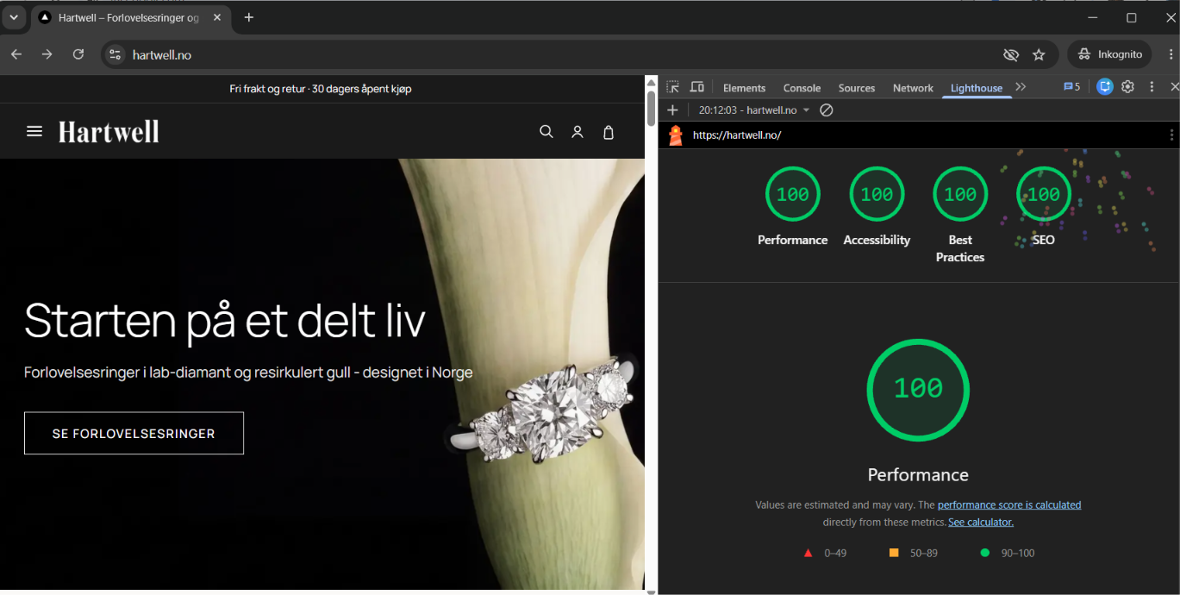Start a new Lighthouse report with plus icon
The height and width of the screenshot is (595, 1180).
673,110
